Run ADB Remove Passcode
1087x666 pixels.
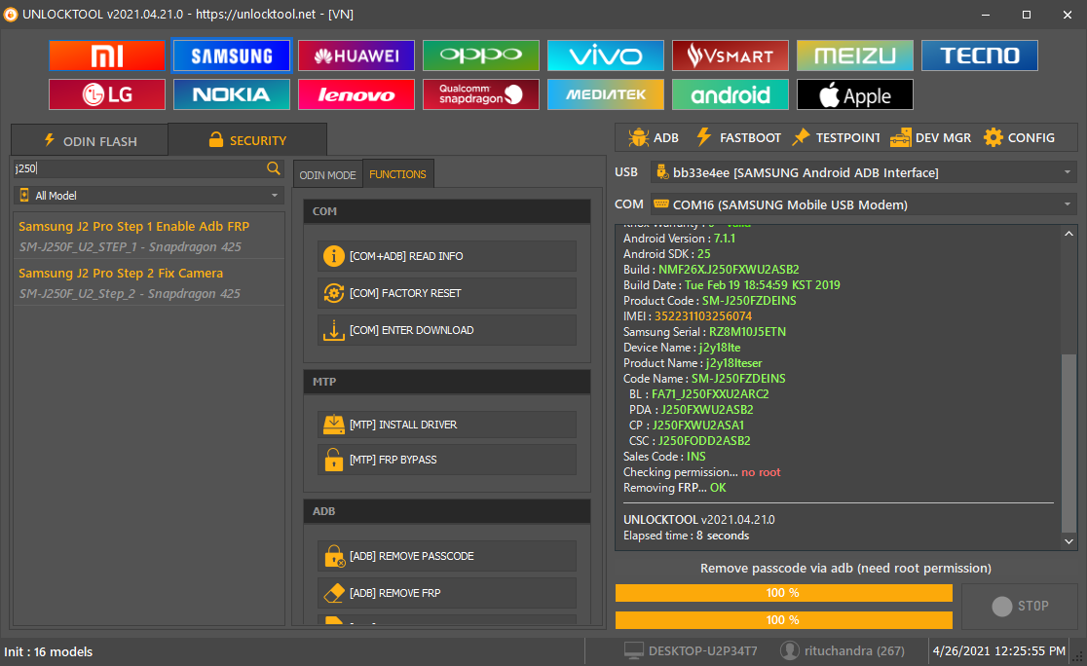[x=447, y=556]
